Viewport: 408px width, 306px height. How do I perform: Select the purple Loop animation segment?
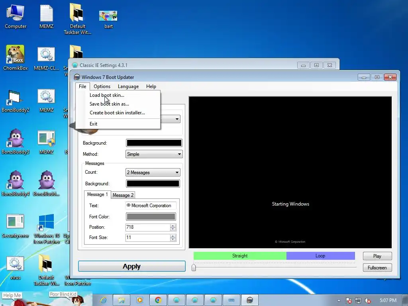click(321, 256)
